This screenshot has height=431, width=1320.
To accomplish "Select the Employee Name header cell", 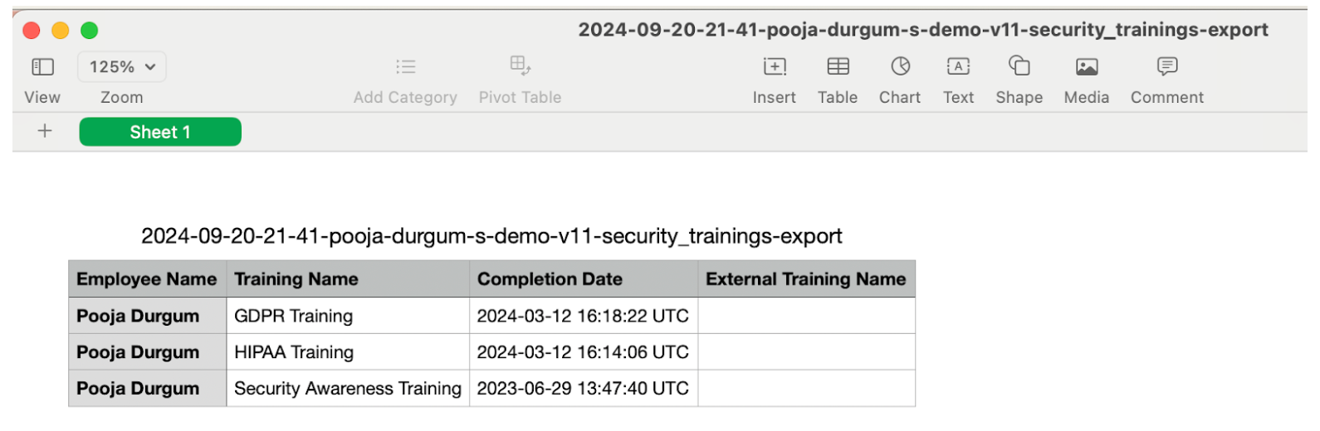I will pyautogui.click(x=147, y=278).
